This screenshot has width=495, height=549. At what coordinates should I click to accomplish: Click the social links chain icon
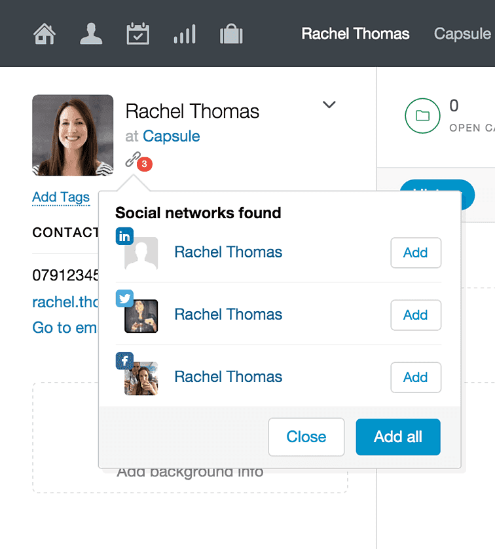tap(134, 159)
